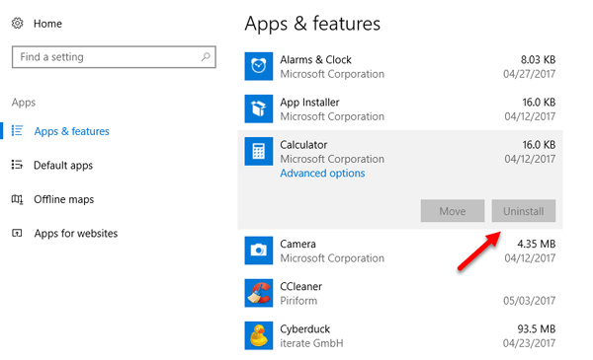Click the 05/03/2017 install date

530,301
